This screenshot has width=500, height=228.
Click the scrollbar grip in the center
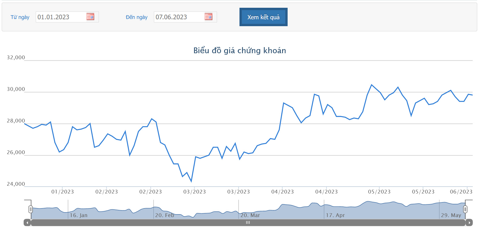click(x=248, y=223)
